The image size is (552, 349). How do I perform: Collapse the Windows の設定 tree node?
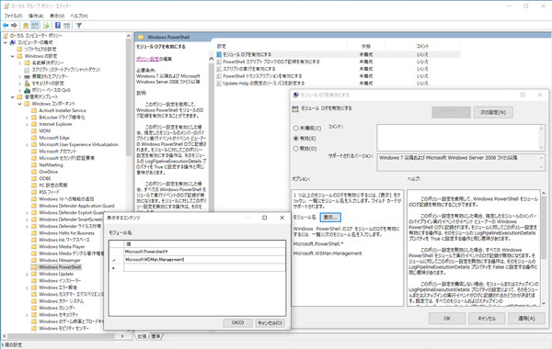click(x=13, y=56)
